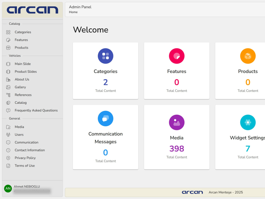265x199 pixels.
Task: Open References in the sidebar
Action: point(23,95)
